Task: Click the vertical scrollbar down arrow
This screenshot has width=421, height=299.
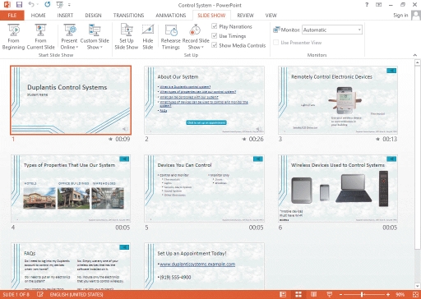Action: [x=418, y=287]
